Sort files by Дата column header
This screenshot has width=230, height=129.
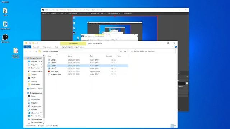tap(70, 56)
